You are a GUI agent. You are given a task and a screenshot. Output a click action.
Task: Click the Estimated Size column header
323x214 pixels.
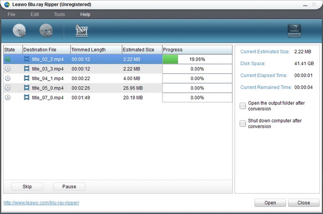pos(142,50)
